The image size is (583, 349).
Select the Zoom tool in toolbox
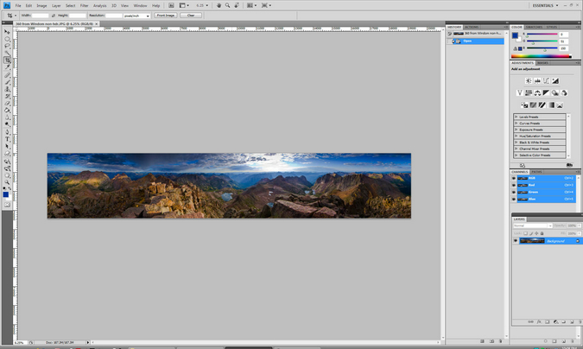coord(7,182)
